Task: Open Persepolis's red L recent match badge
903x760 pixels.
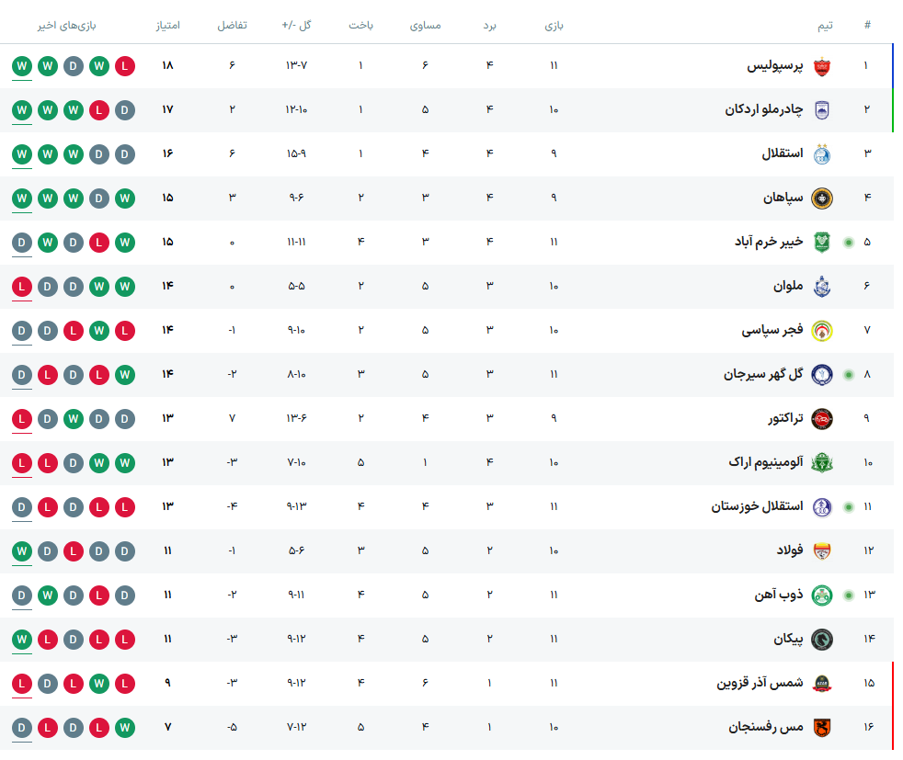Action: (126, 66)
